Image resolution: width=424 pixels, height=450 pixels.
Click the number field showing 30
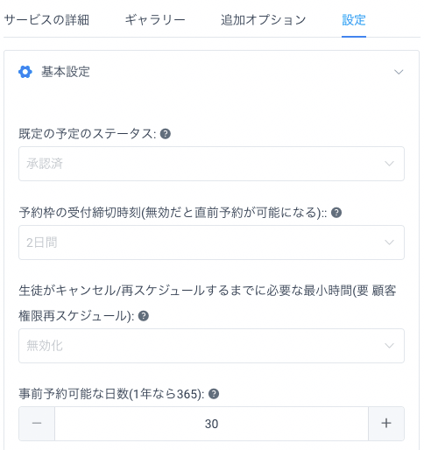click(211, 424)
